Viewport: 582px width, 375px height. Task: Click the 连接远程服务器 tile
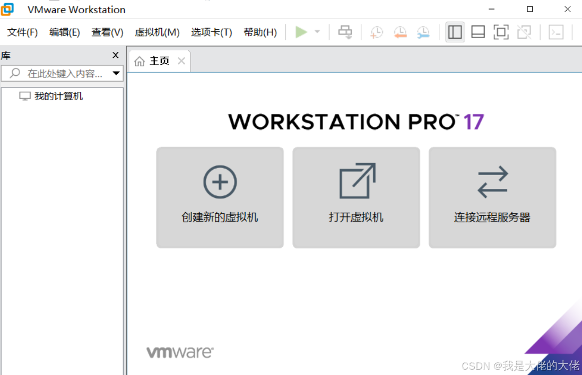coord(492,197)
